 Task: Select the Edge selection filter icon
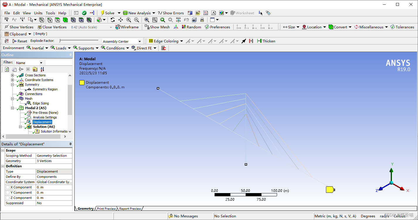point(50,20)
